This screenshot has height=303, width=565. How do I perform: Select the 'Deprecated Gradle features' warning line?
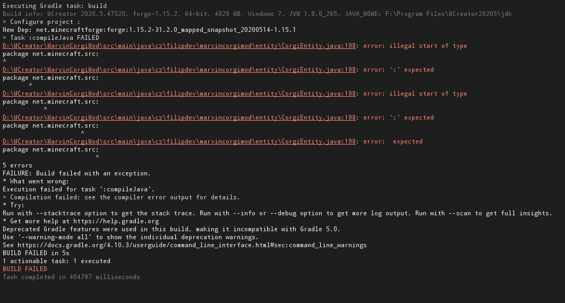(172, 229)
